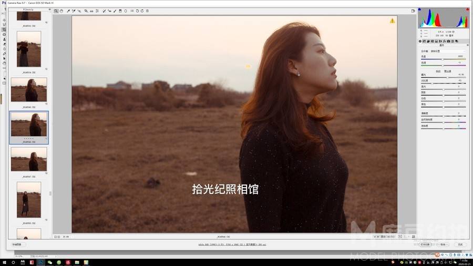Open the white balance (白平衡) dropdown
Image resolution: width=473 pixels, height=266 pixels.
(x=448, y=52)
